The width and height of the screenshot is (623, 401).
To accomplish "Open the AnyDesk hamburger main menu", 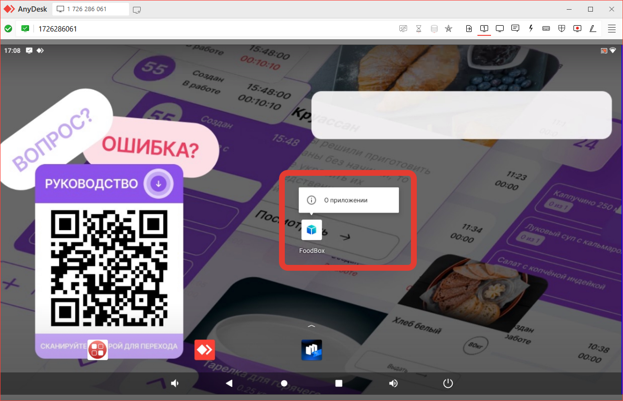I will click(x=612, y=29).
